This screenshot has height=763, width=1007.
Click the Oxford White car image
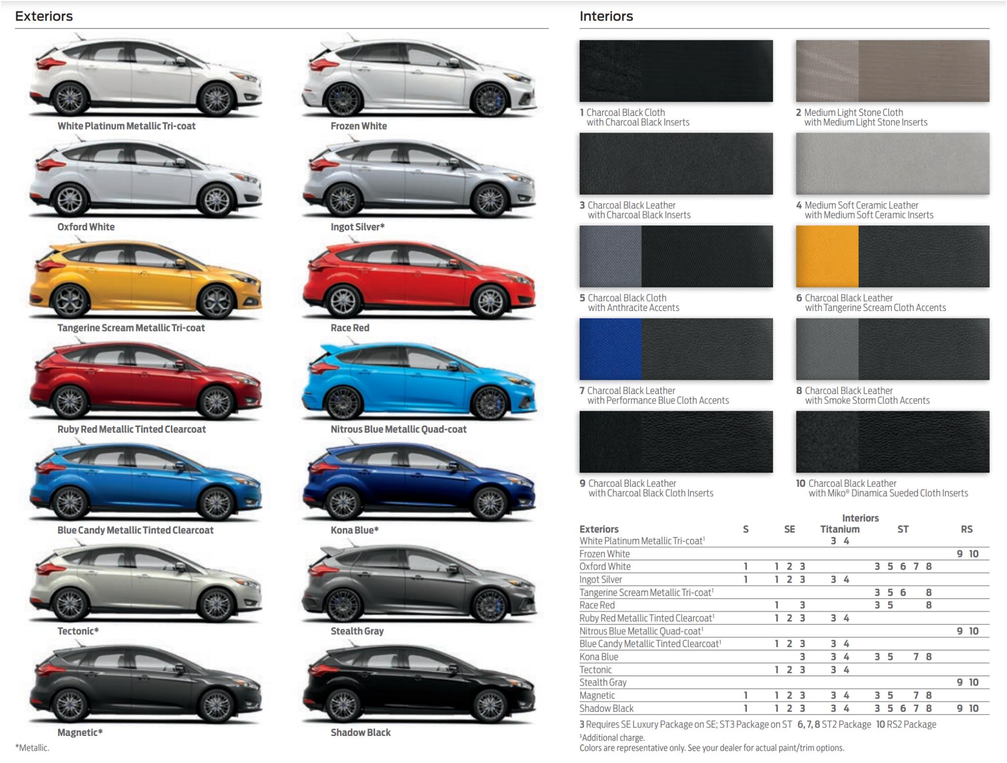(x=146, y=176)
